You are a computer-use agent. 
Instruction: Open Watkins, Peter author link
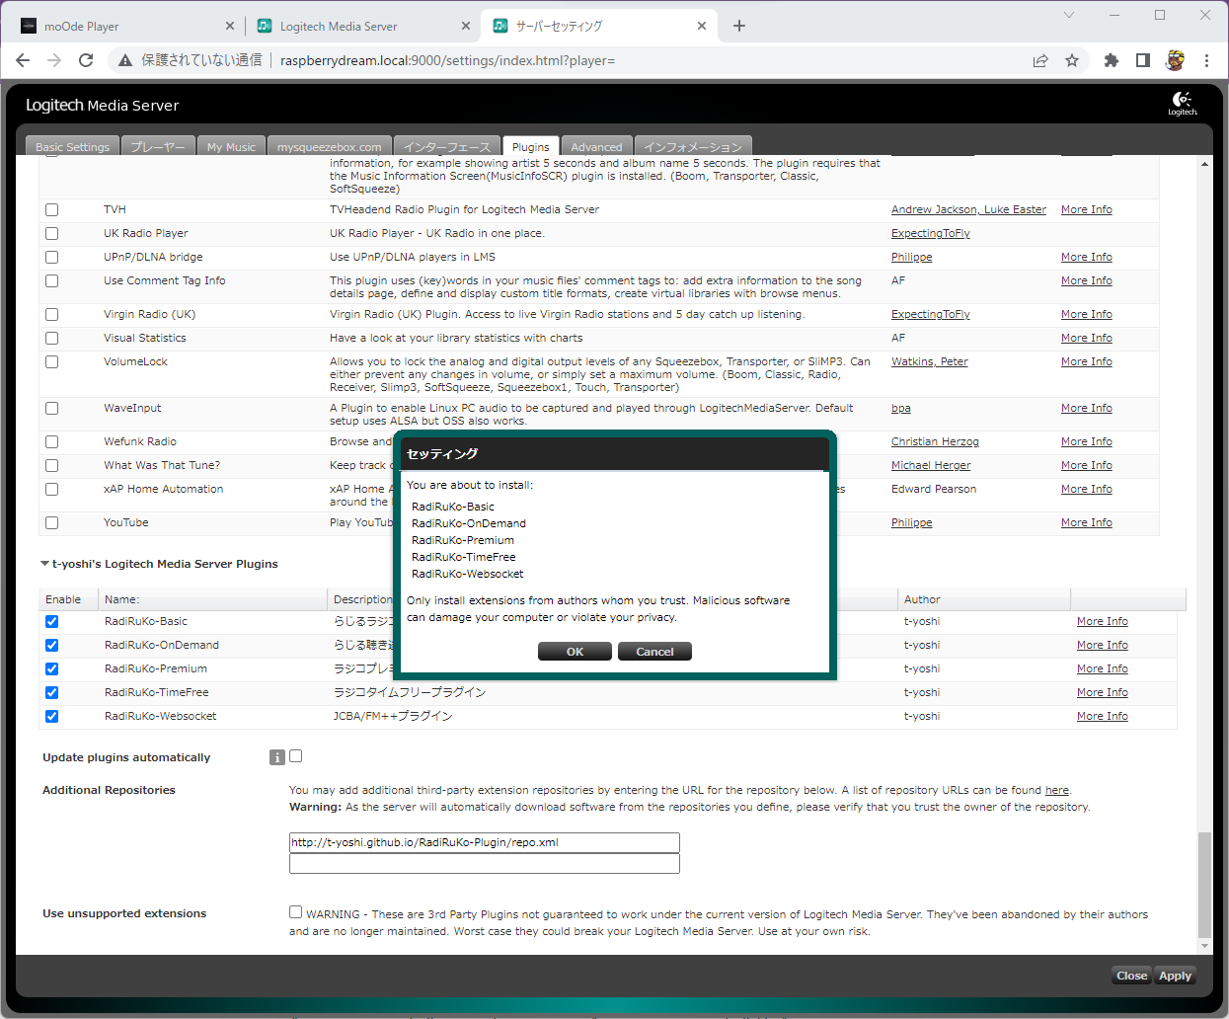(x=929, y=361)
